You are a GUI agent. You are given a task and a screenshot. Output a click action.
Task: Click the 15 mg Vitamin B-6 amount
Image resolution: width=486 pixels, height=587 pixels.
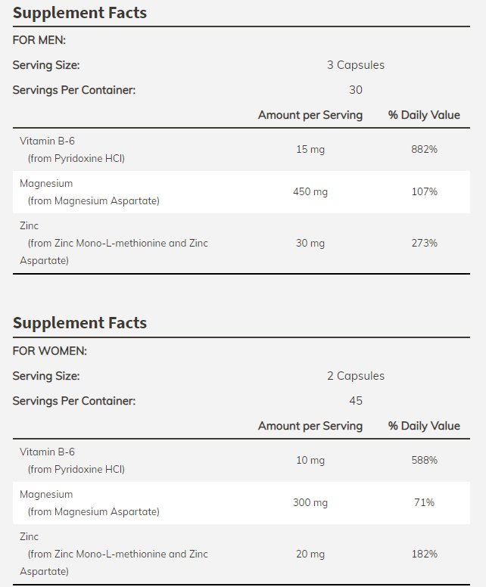click(310, 149)
